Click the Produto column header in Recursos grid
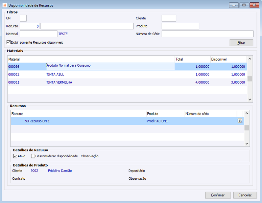 pyautogui.click(x=166, y=114)
